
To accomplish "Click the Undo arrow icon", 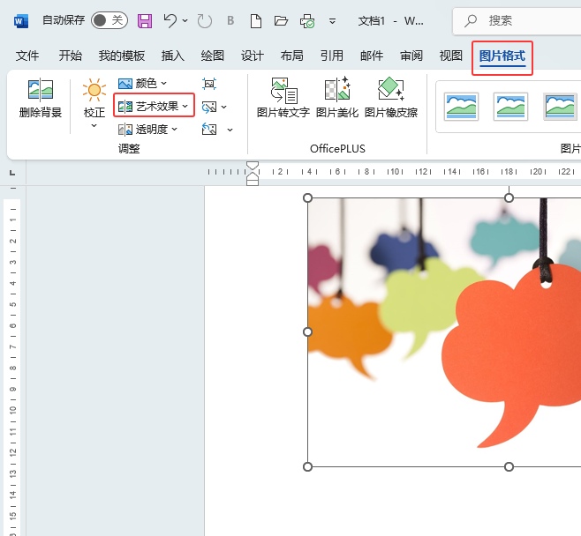I will point(170,20).
